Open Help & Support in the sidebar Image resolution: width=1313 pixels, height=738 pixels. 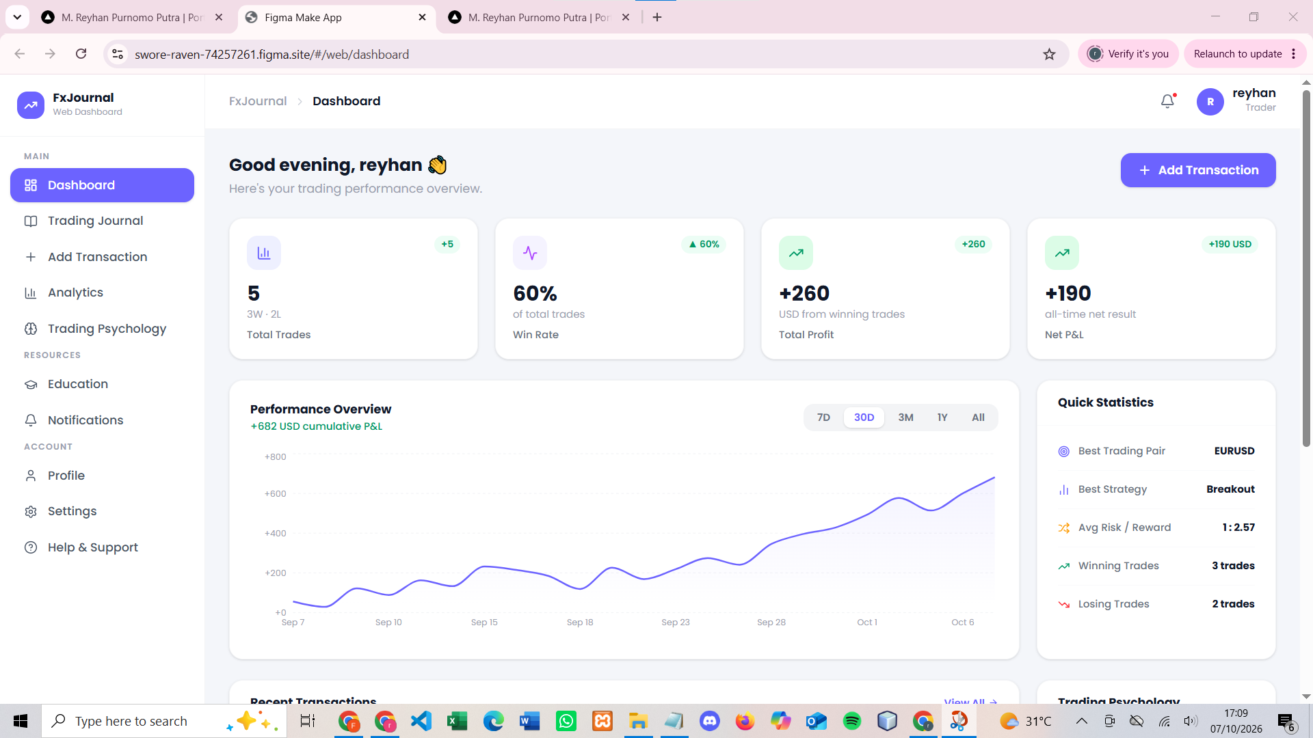pos(102,547)
